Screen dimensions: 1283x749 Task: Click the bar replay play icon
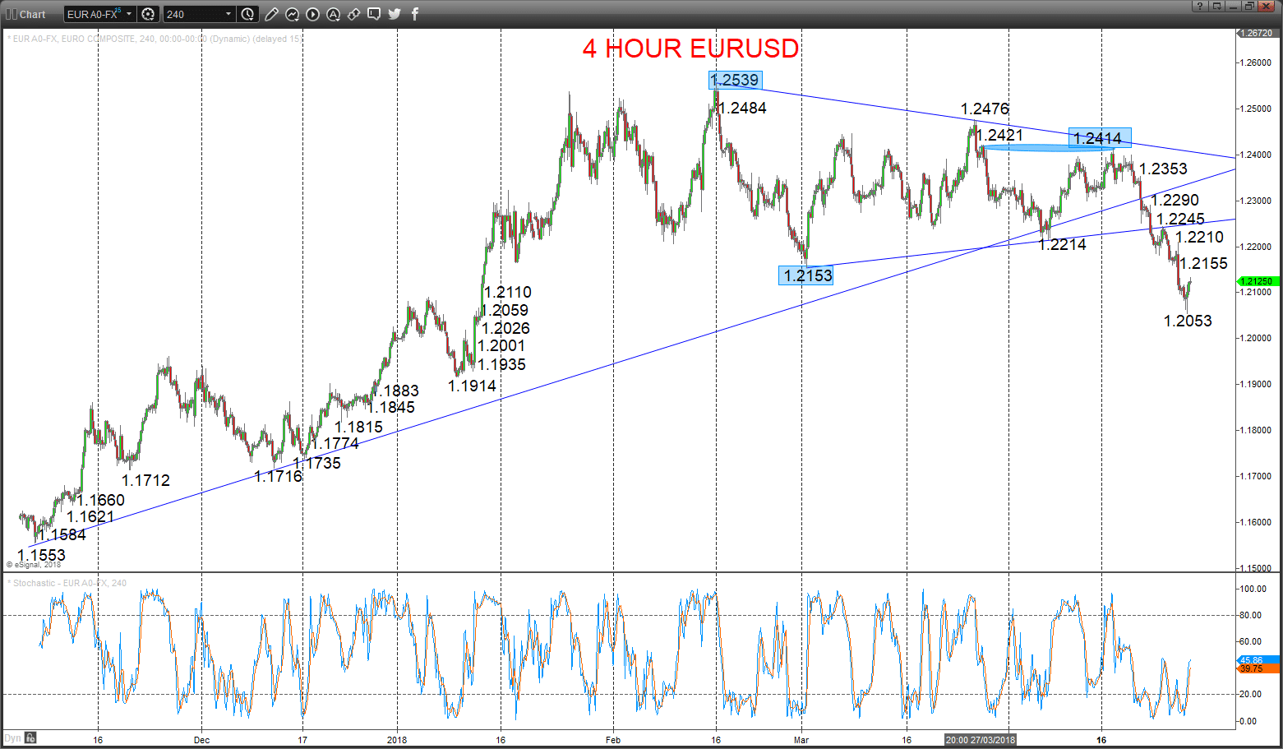coord(312,14)
